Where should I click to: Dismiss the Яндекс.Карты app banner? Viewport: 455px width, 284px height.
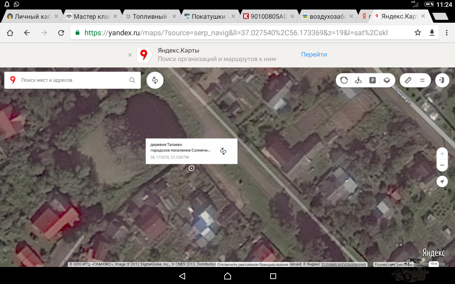pos(130,55)
